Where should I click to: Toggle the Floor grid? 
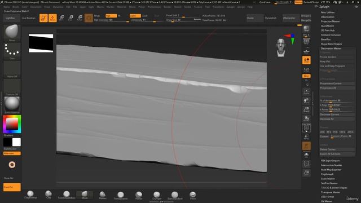pos(306,51)
